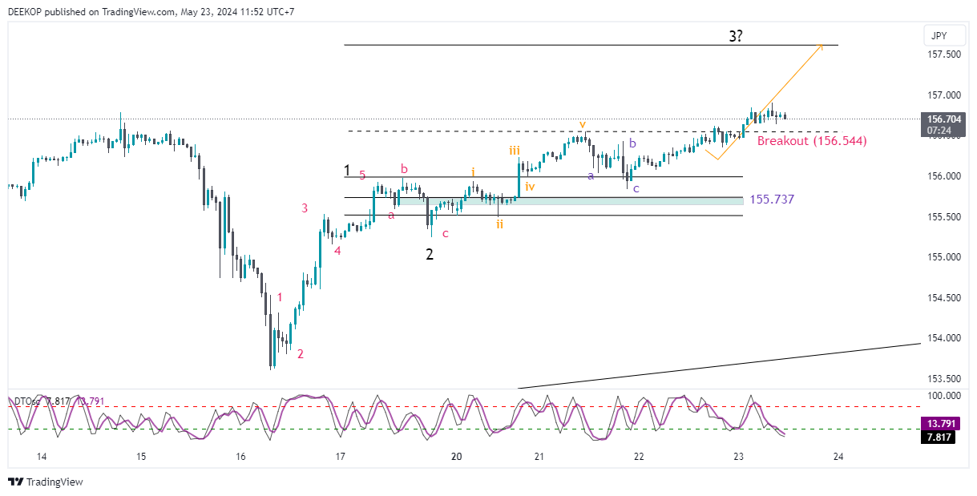Click the 155.500 price axis label
The height and width of the screenshot is (496, 977).
pyautogui.click(x=945, y=217)
